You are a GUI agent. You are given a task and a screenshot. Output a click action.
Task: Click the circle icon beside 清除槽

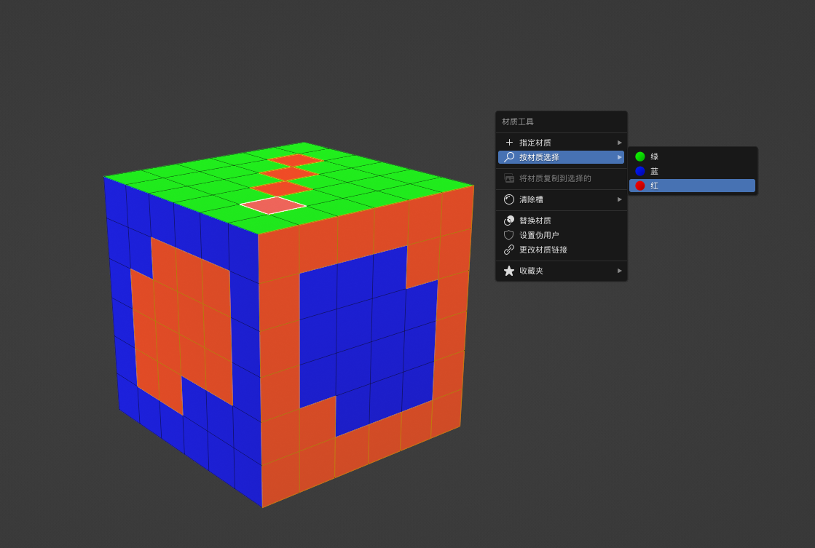tap(509, 199)
